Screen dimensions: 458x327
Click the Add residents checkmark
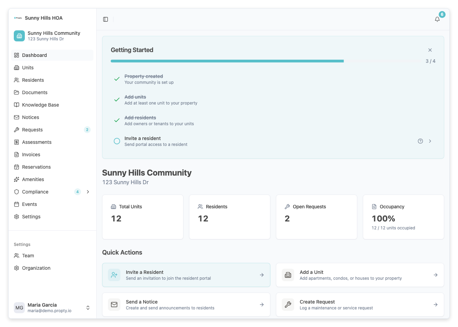(x=117, y=120)
